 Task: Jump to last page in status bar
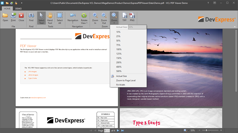(x=122, y=130)
